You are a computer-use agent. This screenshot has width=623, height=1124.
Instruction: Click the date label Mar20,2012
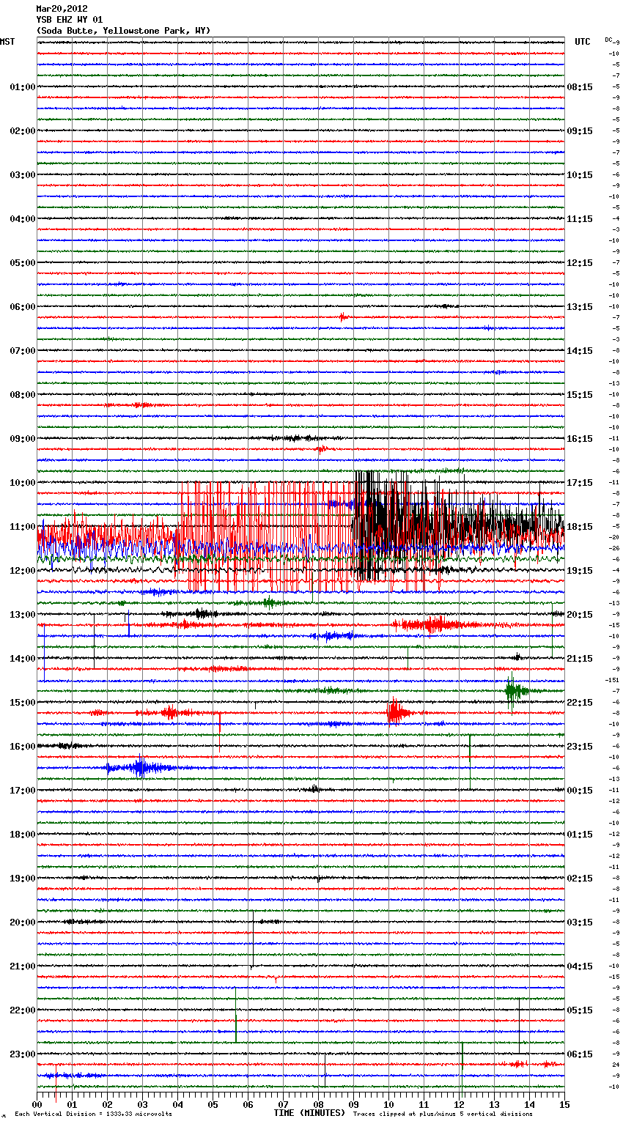(x=62, y=9)
